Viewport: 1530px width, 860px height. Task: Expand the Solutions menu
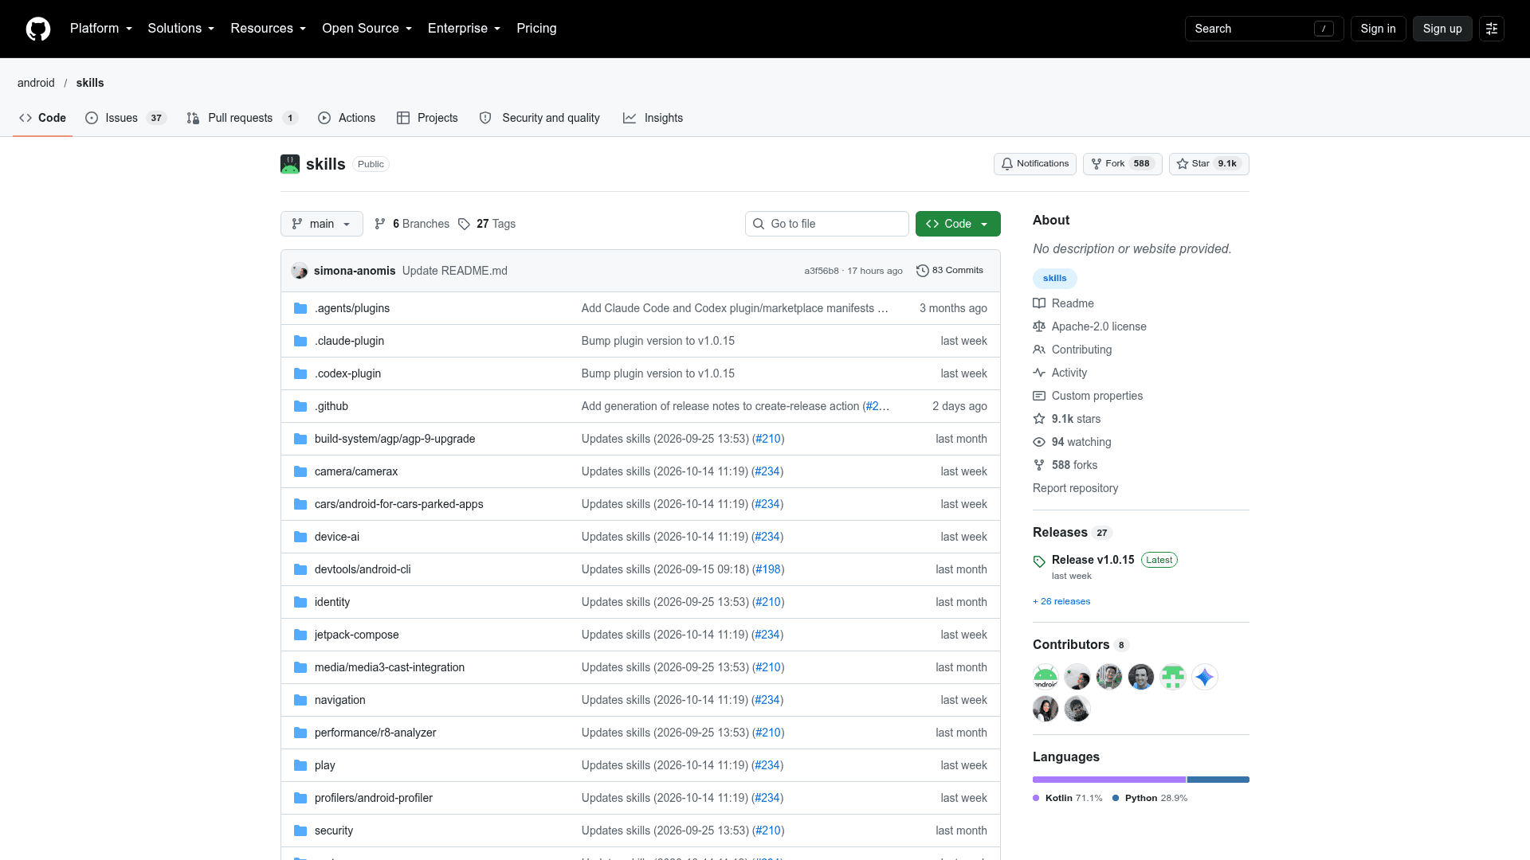(x=181, y=29)
